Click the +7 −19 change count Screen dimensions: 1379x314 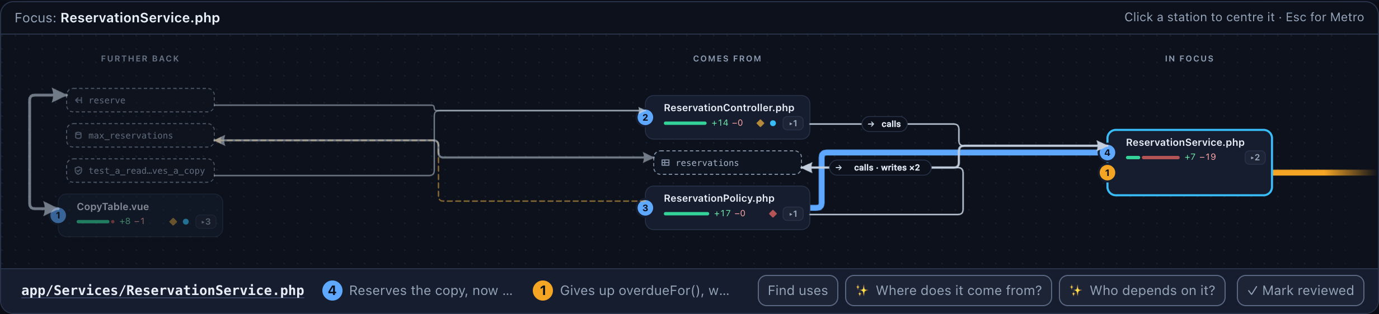point(1200,158)
